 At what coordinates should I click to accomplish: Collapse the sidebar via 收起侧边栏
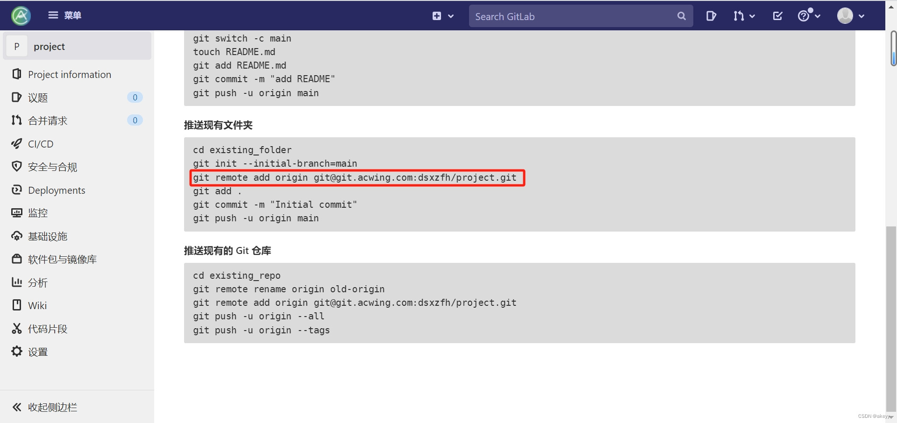(x=44, y=407)
